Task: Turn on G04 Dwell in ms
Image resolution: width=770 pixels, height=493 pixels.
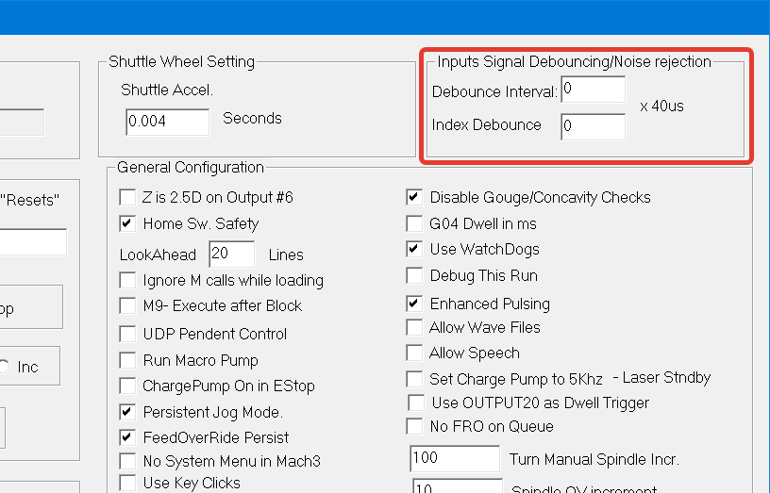Action: (413, 224)
